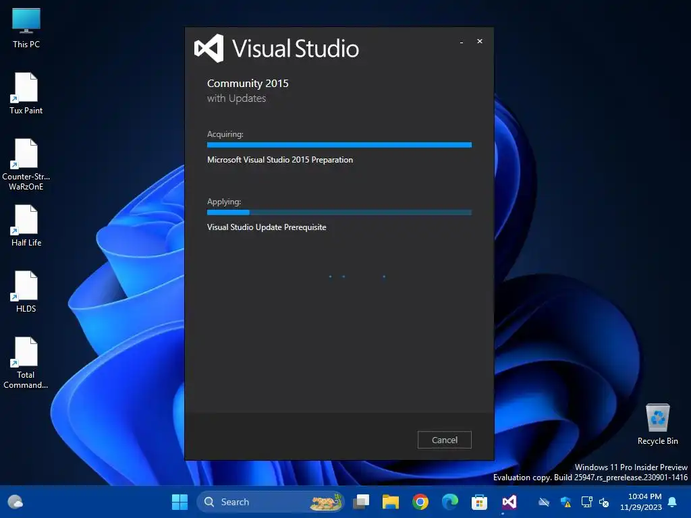The image size is (691, 518).
Task: Open notifications bell icon
Action: click(x=673, y=502)
